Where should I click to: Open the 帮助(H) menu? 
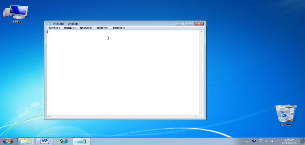coord(118,28)
